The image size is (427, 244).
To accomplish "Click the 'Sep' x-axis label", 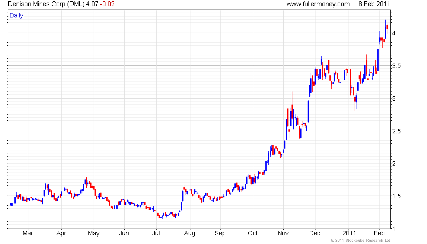I will 220,234.
